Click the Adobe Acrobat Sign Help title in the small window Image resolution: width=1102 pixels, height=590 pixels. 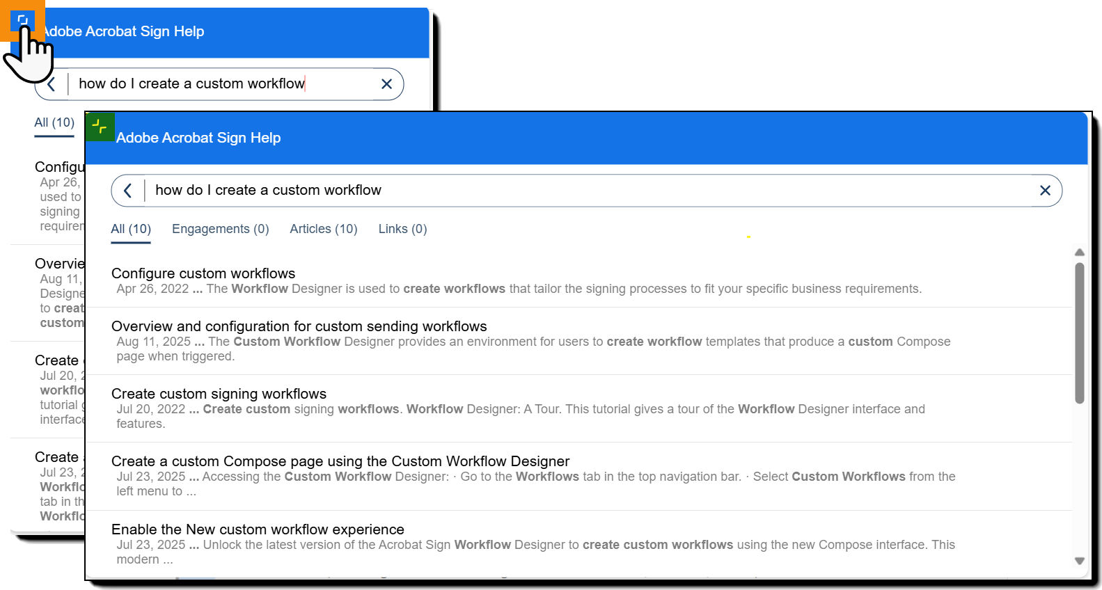124,31
